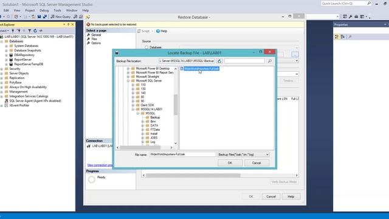The image size is (389, 219).
Task: Open the Project menu
Action: click(30, 10)
